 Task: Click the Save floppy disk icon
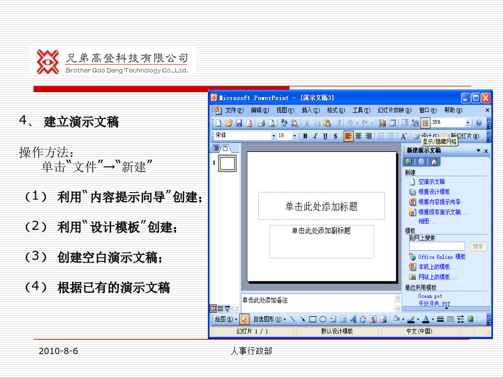point(239,123)
